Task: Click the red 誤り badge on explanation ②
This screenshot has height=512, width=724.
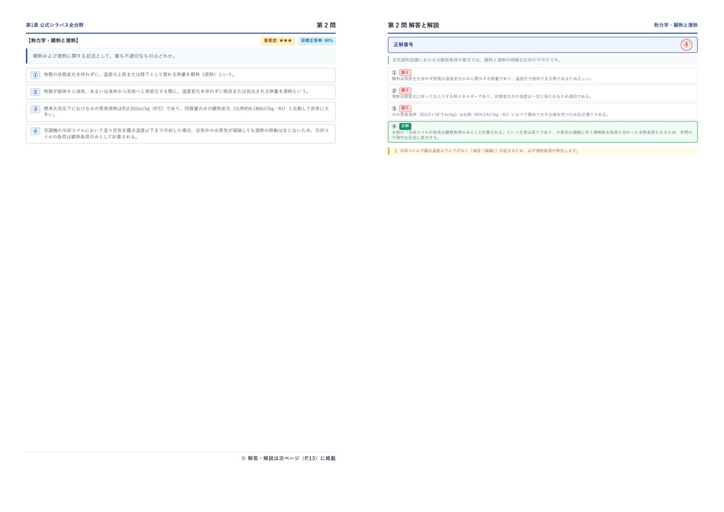Action: (405, 91)
